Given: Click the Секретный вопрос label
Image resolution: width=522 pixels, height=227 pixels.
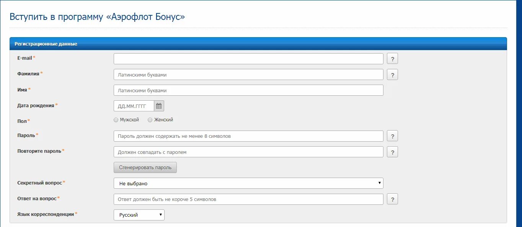Looking at the screenshot, I should (39, 183).
